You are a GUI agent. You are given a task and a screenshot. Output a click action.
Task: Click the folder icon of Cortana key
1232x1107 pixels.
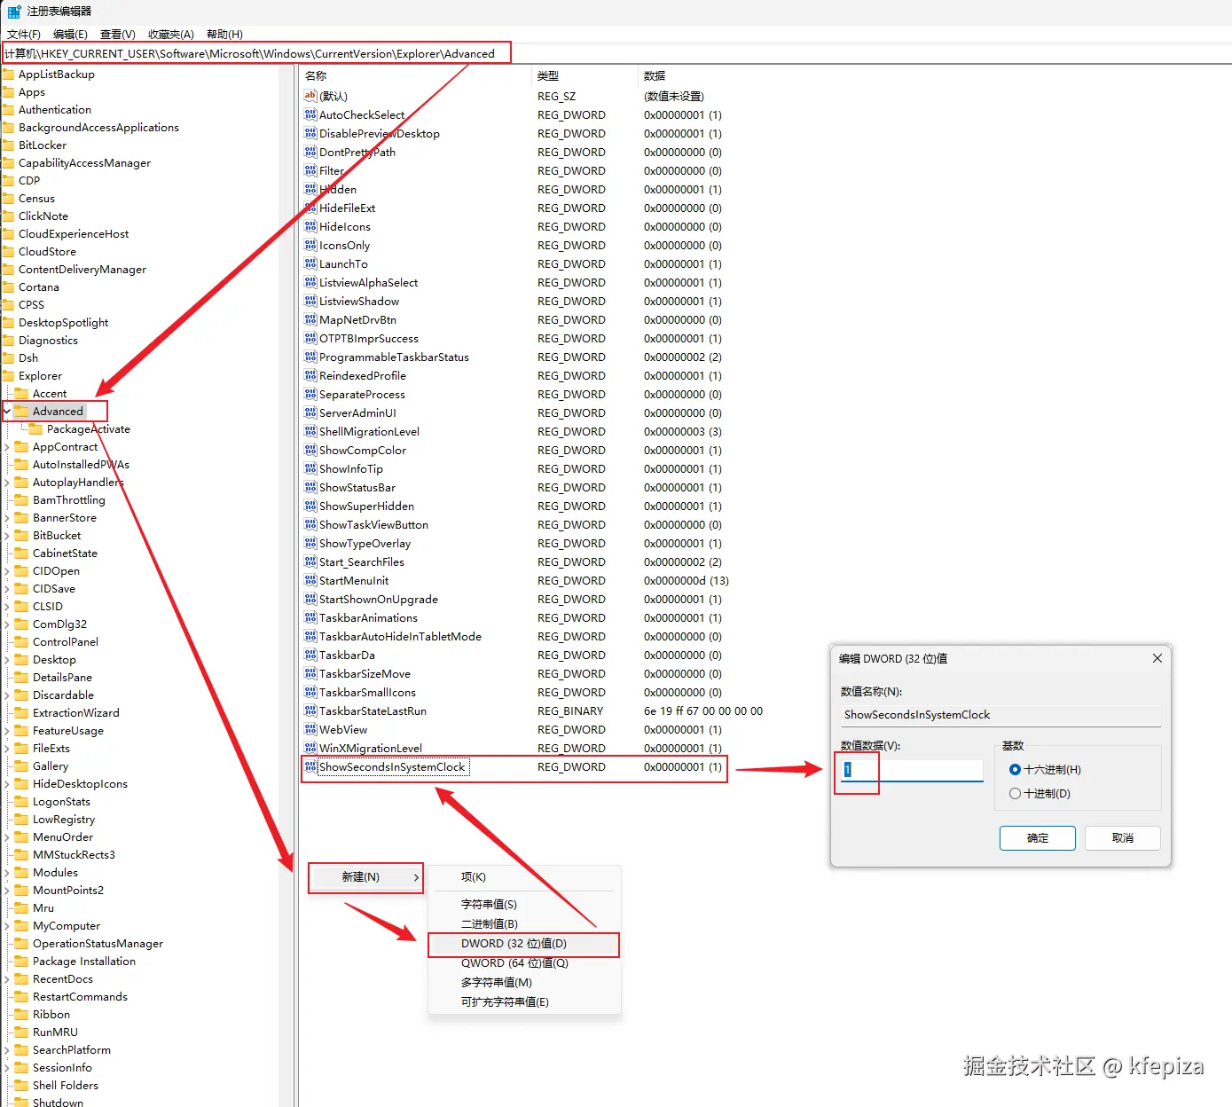pos(8,287)
